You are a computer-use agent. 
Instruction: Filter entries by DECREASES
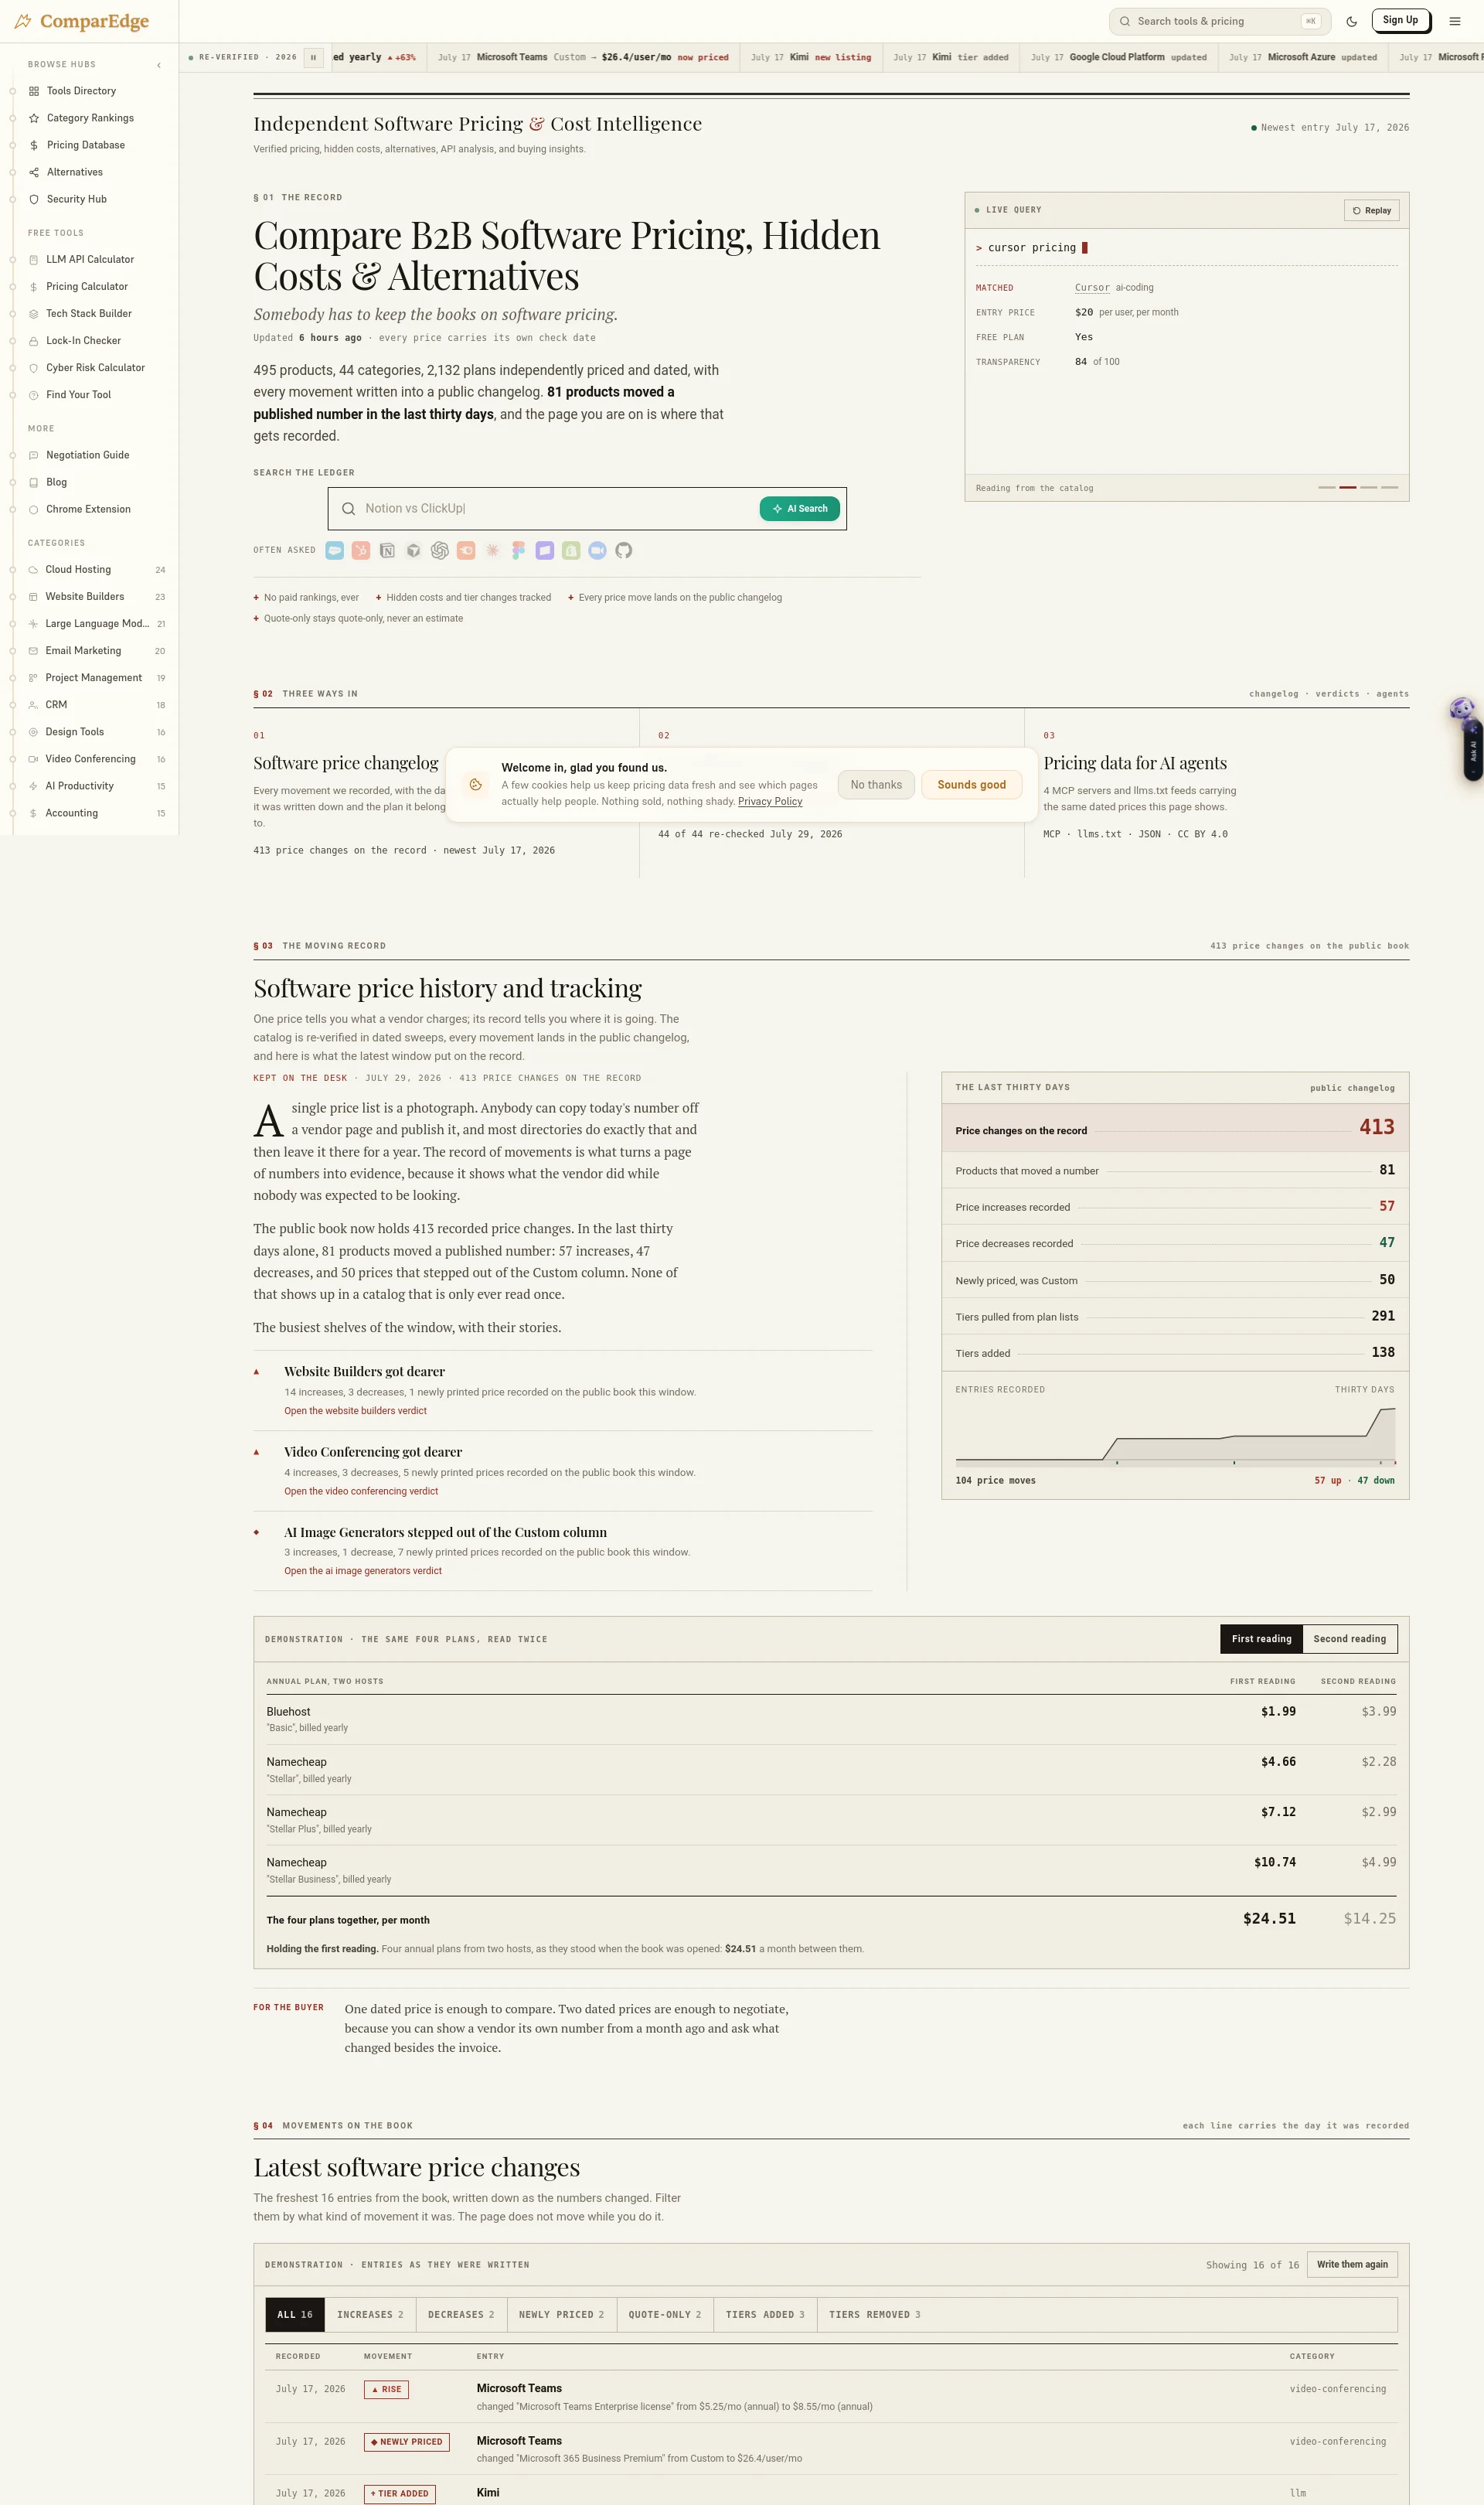461,2314
